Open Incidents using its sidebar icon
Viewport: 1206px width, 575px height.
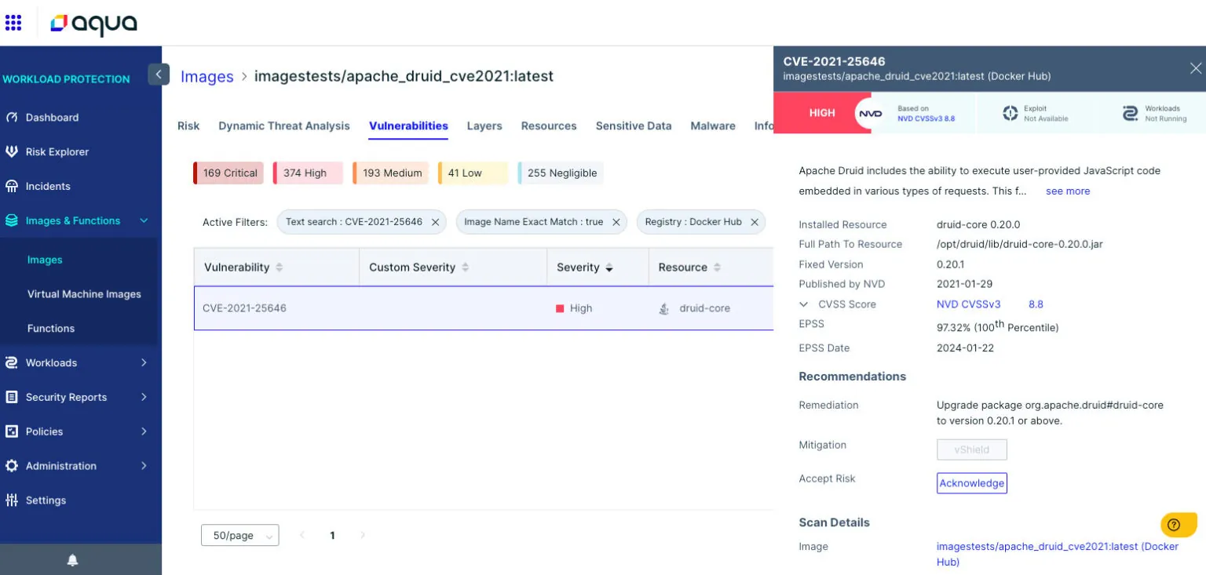tap(16, 186)
